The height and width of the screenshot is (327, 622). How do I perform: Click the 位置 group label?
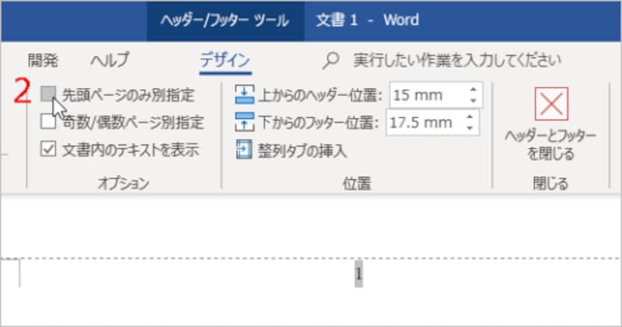pos(357,183)
